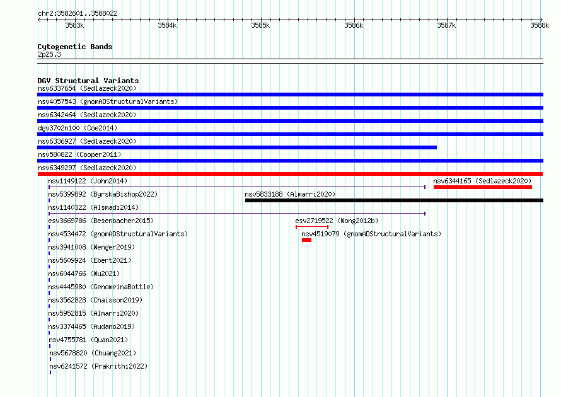This screenshot has width=561, height=397.
Task: Click the 3583k ruler mark
Action: pyautogui.click(x=74, y=25)
